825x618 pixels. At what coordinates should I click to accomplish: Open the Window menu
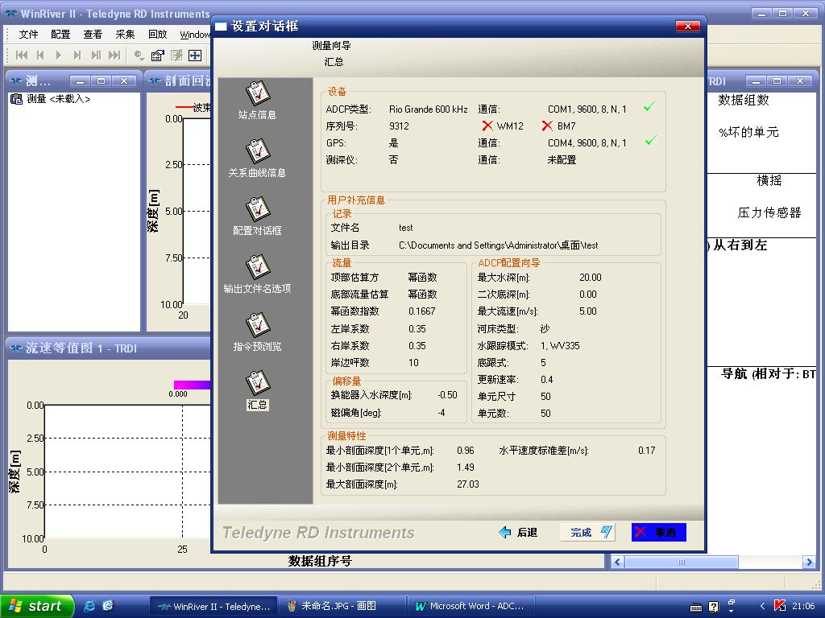pyautogui.click(x=197, y=34)
